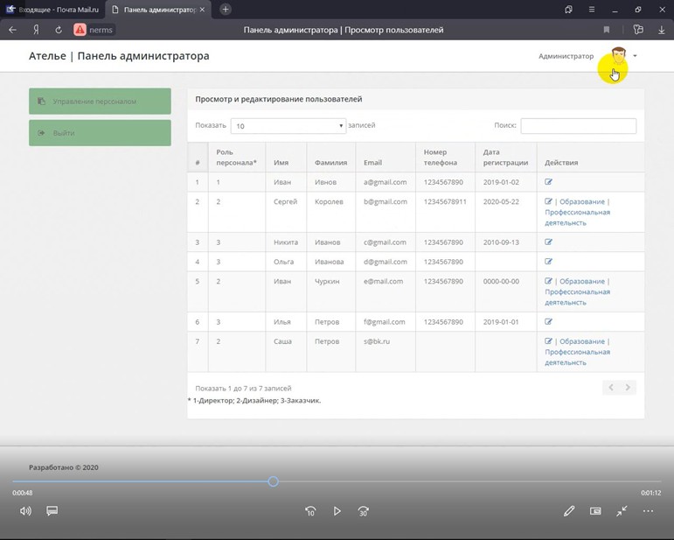Edit user Иван Чуркин via pencil icon
The width and height of the screenshot is (674, 540).
[548, 281]
